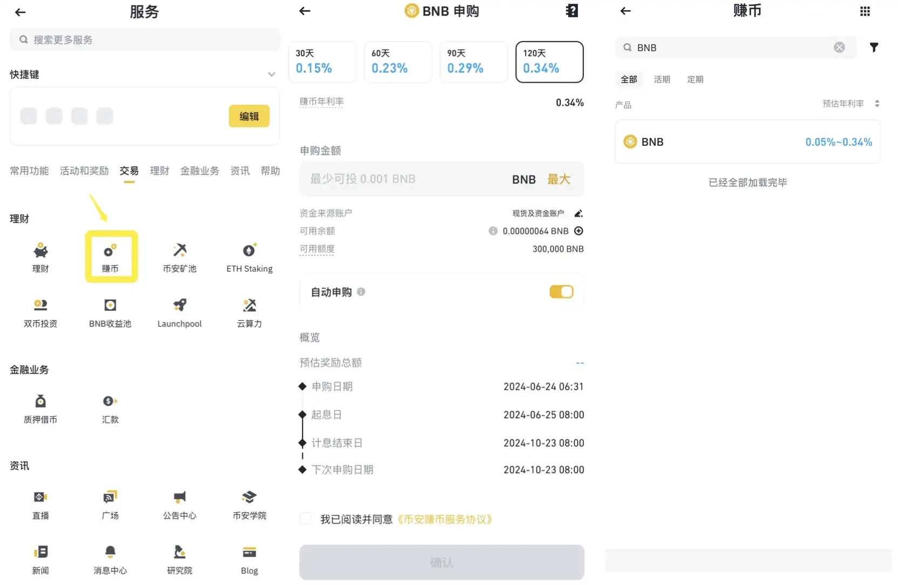
Task: Open 质押借币 under 金融业务
Action: coord(40,409)
